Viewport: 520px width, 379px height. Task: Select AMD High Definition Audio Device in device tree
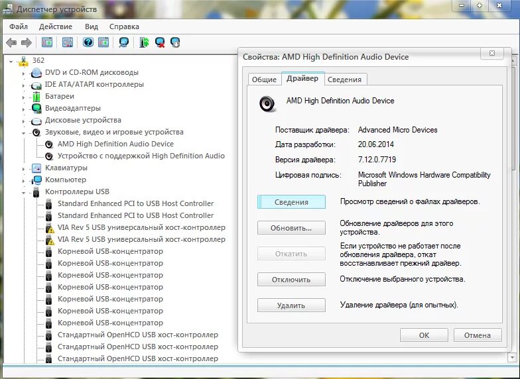(115, 144)
